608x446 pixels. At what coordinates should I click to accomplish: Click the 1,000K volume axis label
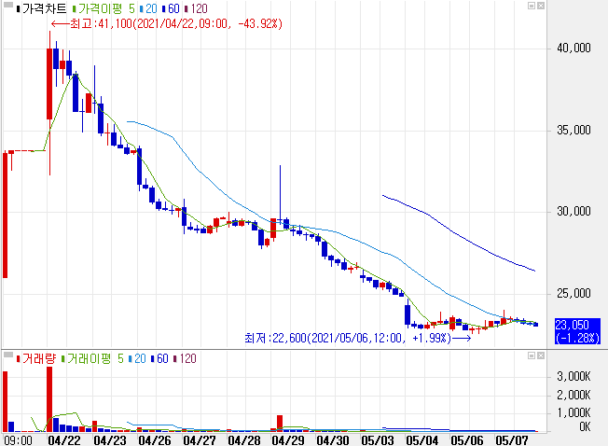point(573,412)
